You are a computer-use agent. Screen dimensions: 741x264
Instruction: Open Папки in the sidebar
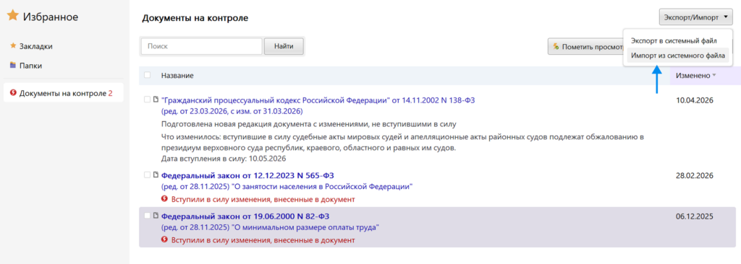point(30,65)
